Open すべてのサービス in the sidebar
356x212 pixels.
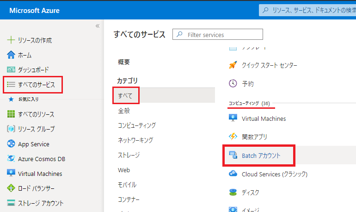37,85
